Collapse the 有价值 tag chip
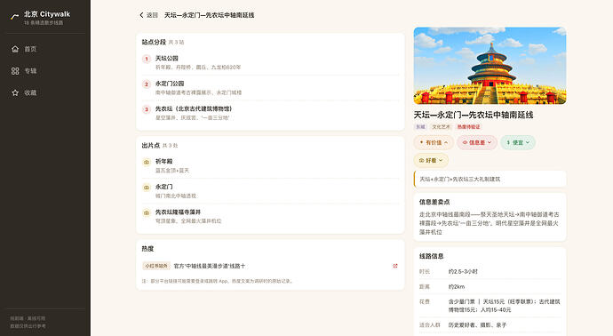The height and width of the screenshot is (336, 613). [x=434, y=142]
